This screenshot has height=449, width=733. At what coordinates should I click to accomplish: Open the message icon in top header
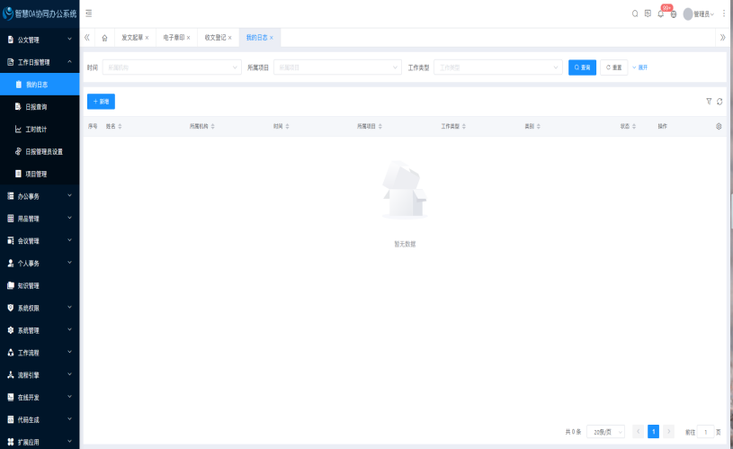tap(648, 13)
